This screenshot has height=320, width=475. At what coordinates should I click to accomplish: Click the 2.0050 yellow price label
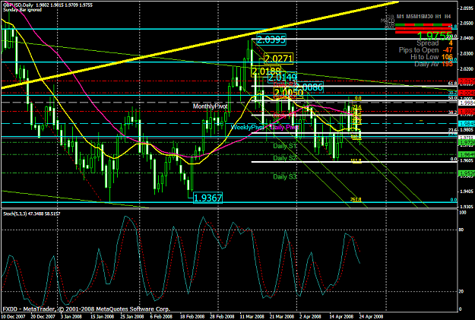coord(288,93)
